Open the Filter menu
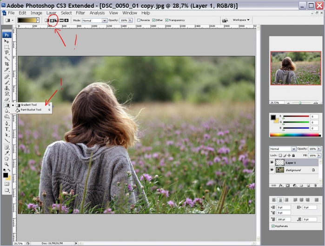 click(80, 13)
